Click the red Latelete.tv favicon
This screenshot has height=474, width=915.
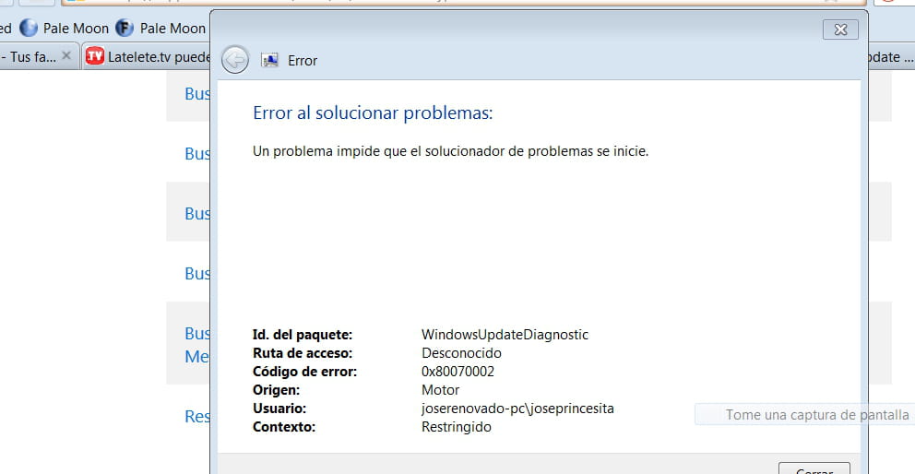point(94,57)
